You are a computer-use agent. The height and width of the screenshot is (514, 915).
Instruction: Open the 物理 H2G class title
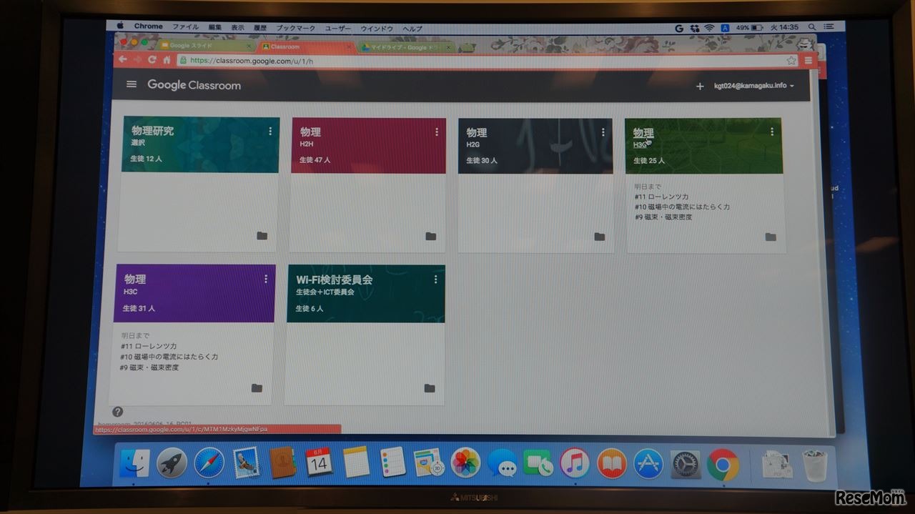tap(477, 132)
